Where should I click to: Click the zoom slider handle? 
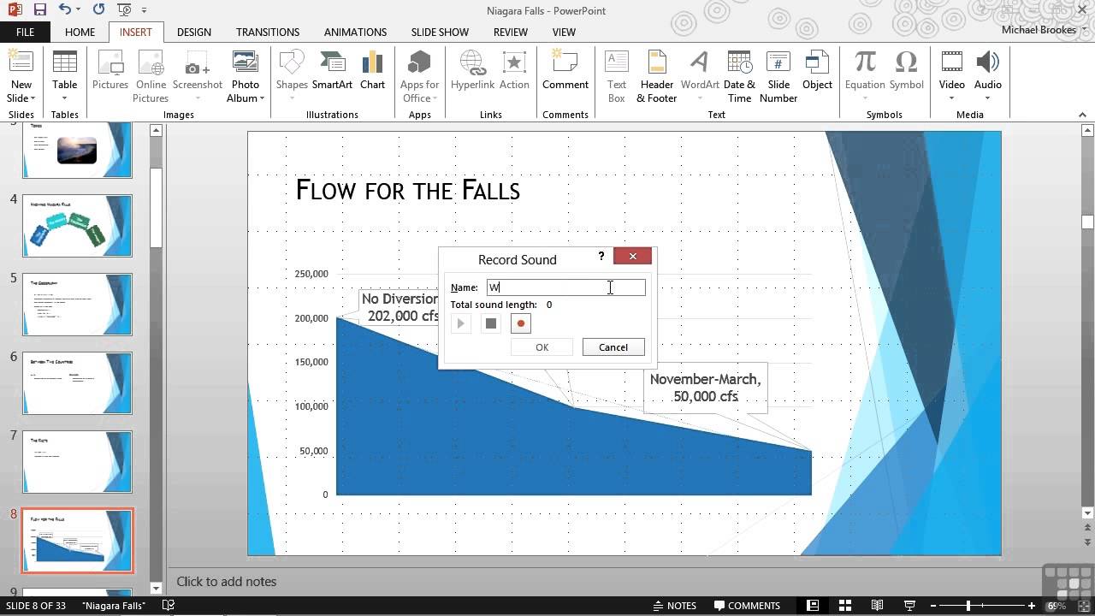[x=968, y=606]
